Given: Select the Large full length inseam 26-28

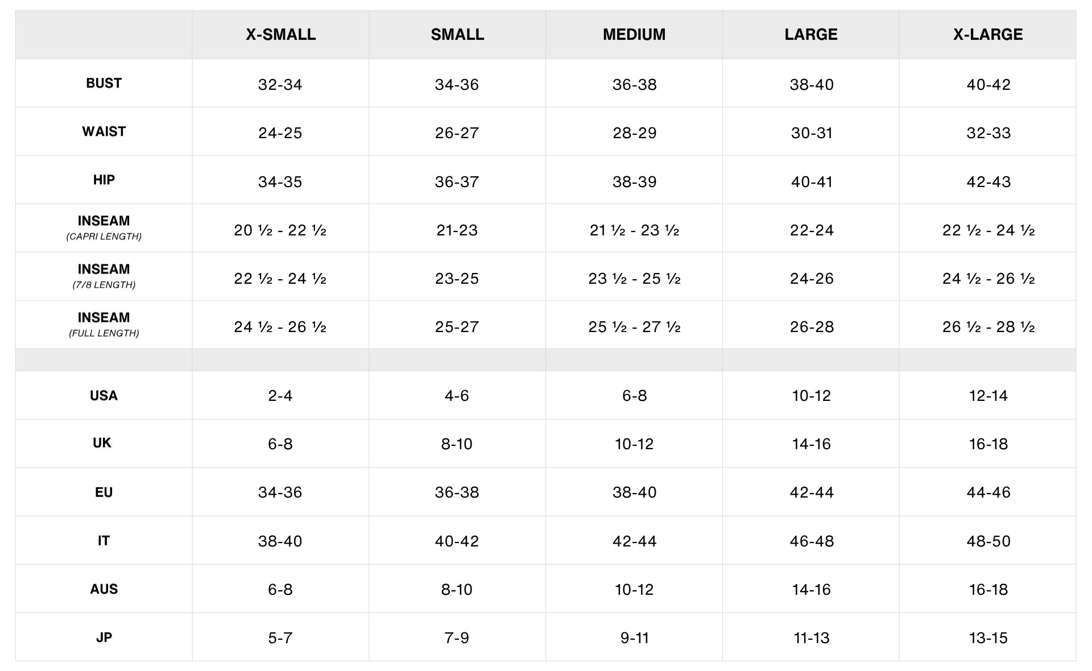Looking at the screenshot, I should pos(811,327).
